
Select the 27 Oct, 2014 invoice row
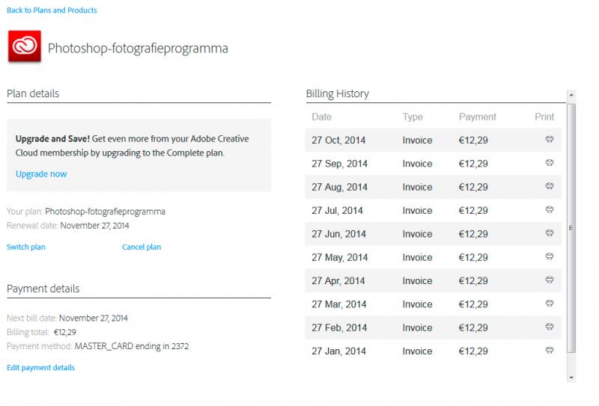434,140
